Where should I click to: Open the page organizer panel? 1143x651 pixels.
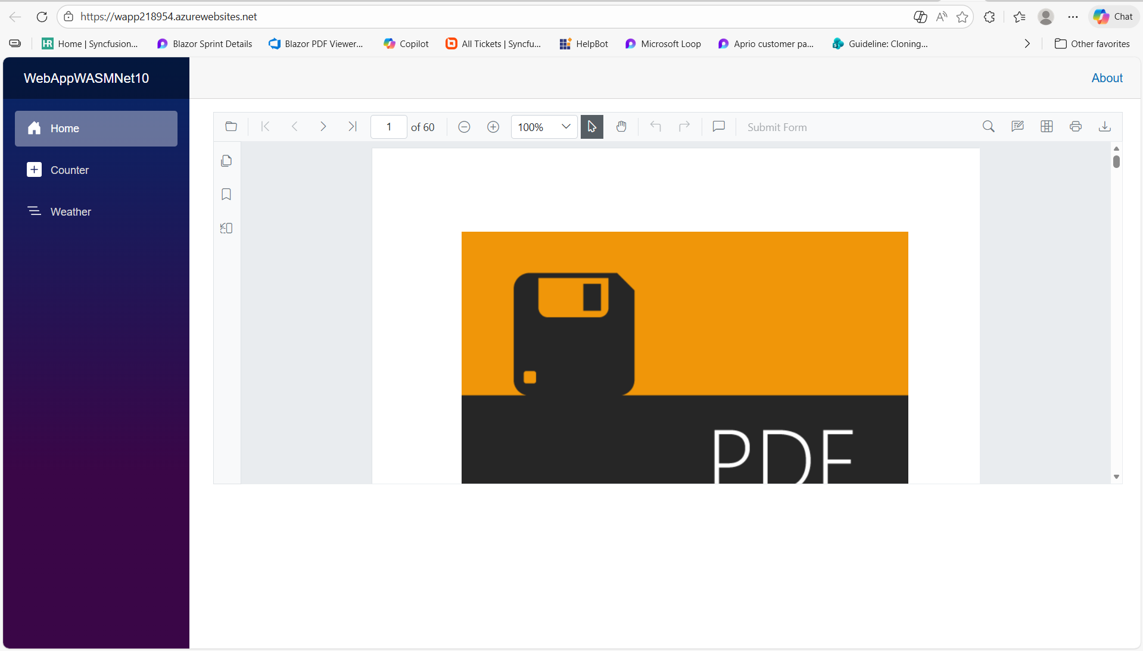pyautogui.click(x=226, y=228)
